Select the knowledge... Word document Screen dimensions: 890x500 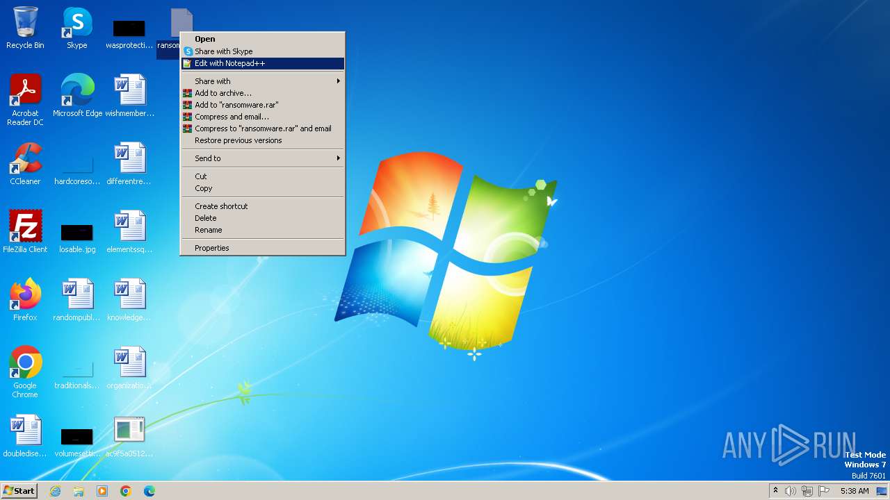129,299
